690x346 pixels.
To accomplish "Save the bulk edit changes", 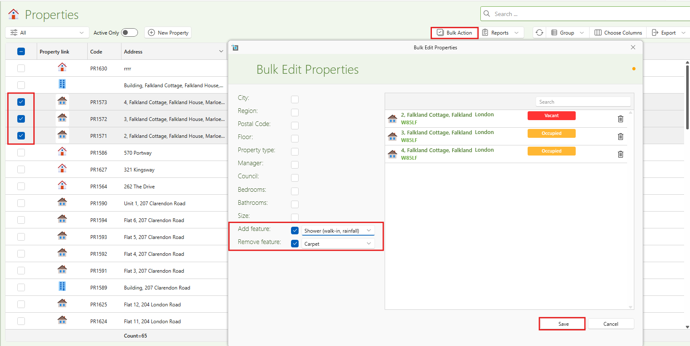I will [562, 324].
